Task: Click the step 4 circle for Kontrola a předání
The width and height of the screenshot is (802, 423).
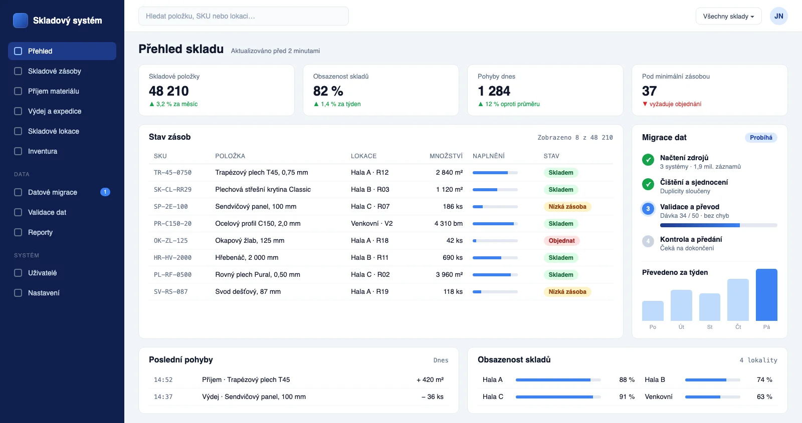Action: (648, 241)
